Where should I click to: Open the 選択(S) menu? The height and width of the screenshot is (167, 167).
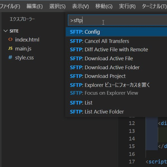57,6
